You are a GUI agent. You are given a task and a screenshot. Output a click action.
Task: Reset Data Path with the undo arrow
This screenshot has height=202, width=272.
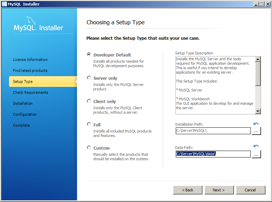click(256, 146)
